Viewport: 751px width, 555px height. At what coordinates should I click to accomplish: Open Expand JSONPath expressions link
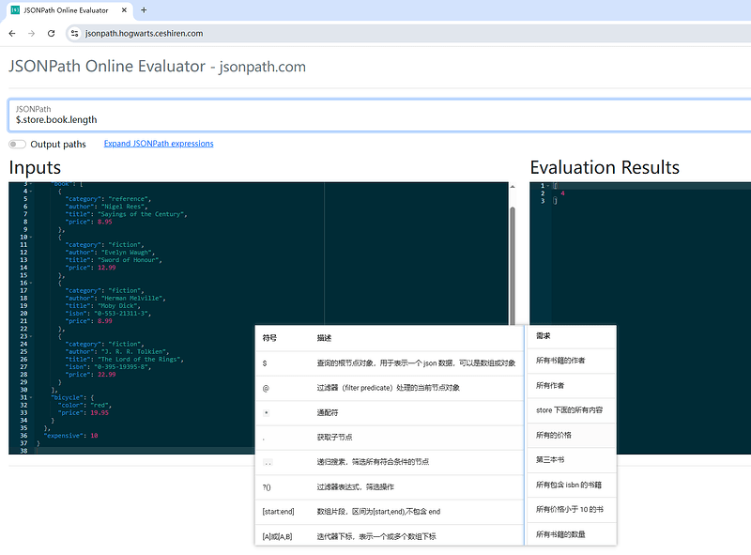coord(159,144)
